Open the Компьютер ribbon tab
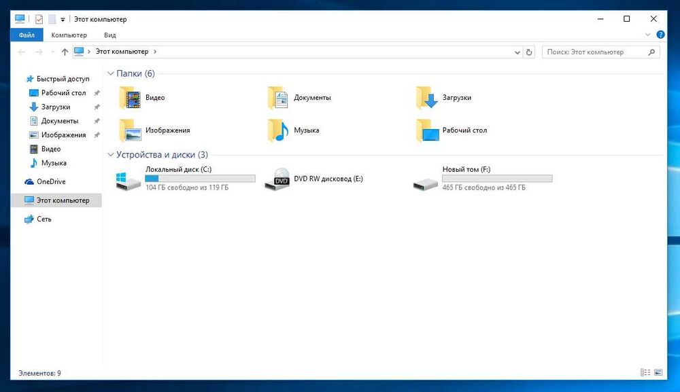The width and height of the screenshot is (680, 392). [69, 35]
